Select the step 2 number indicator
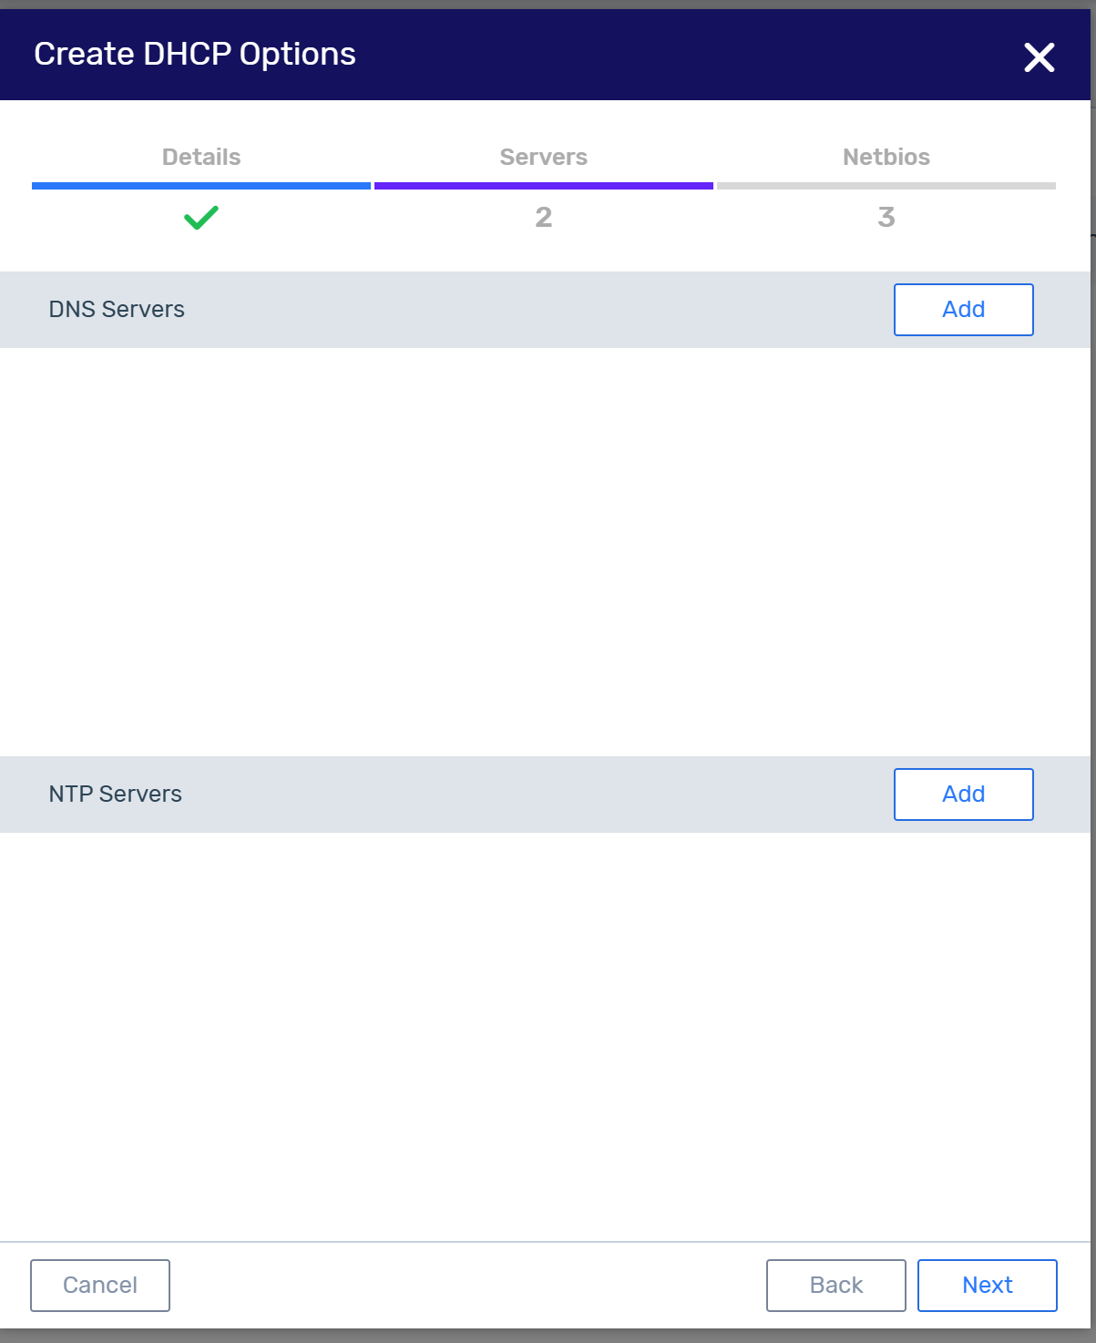This screenshot has height=1343, width=1096. 543,218
